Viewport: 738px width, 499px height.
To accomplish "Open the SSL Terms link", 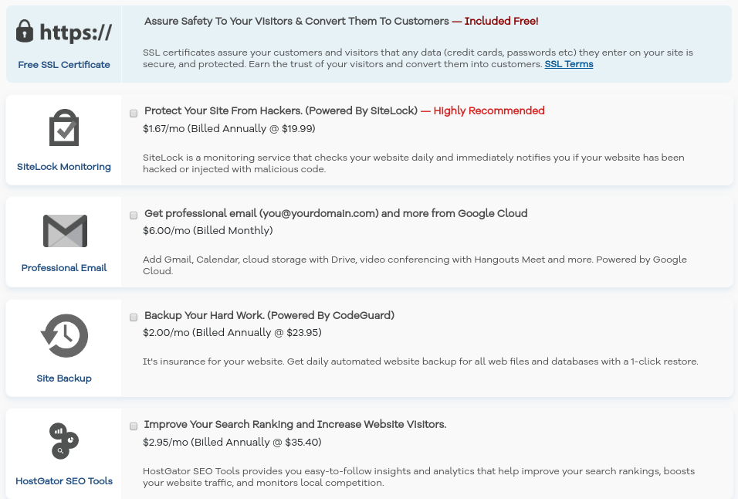I will click(x=569, y=64).
